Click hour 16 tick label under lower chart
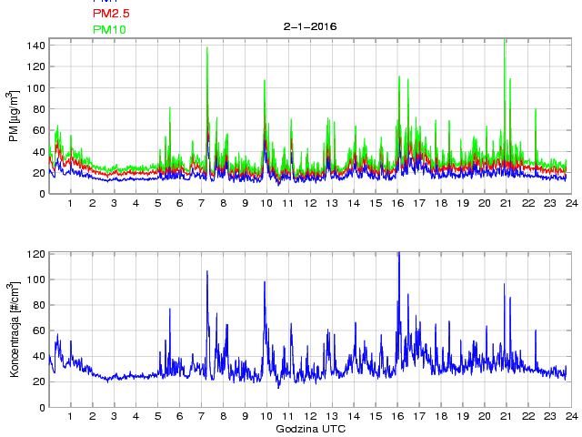 (397, 417)
